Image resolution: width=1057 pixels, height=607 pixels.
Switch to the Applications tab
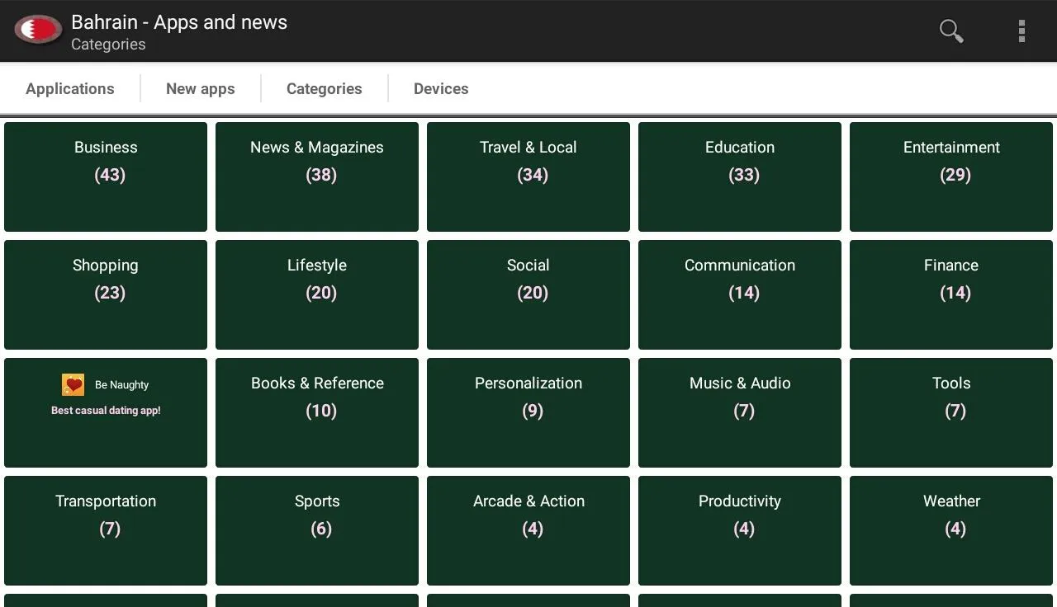coord(70,89)
